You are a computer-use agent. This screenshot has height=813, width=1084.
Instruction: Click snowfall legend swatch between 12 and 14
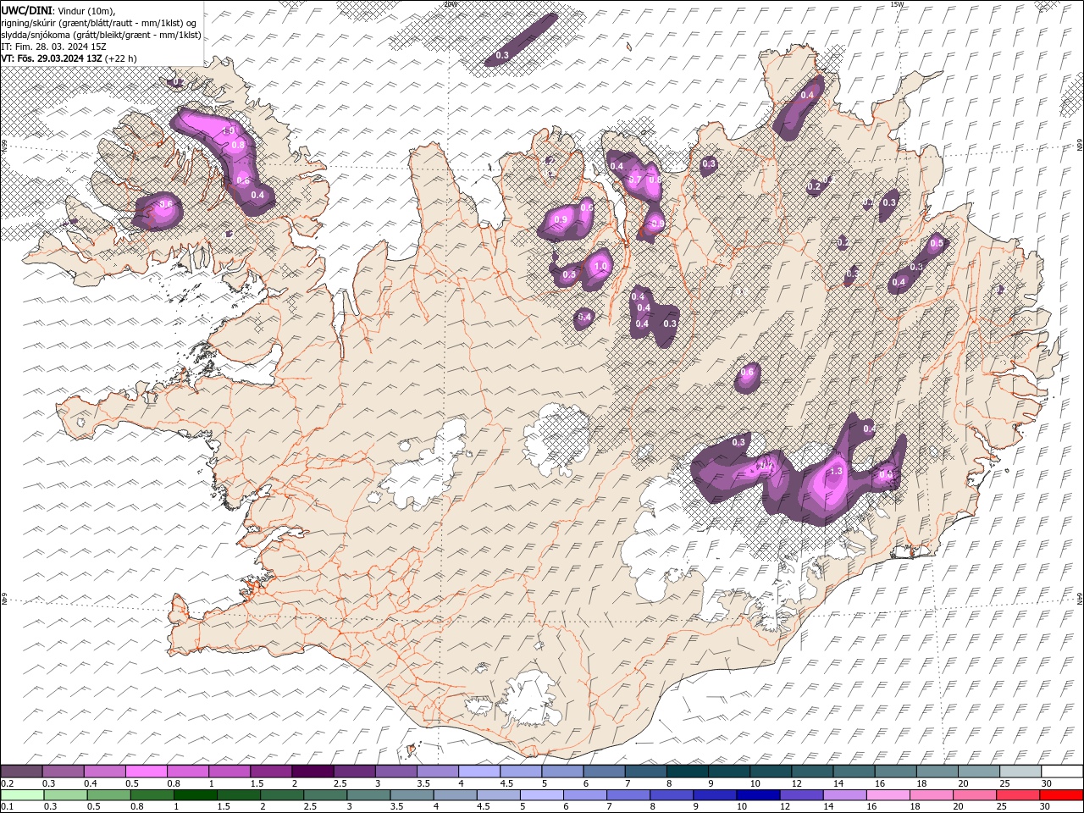pyautogui.click(x=812, y=772)
